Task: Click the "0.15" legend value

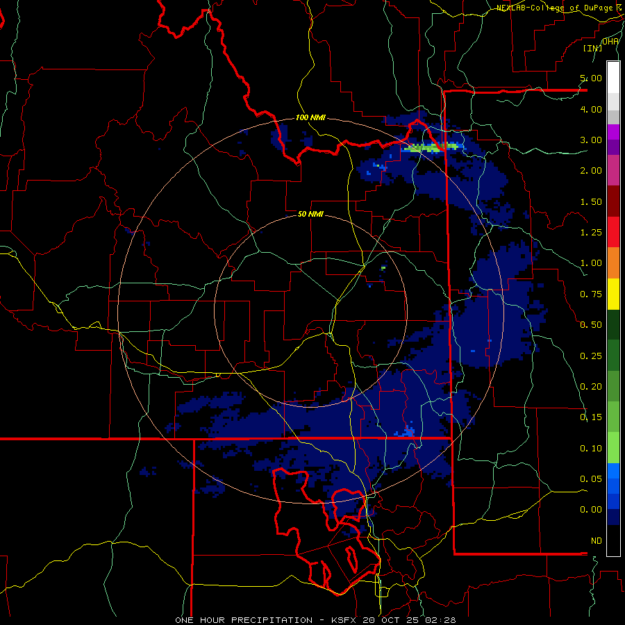Action: [591, 417]
